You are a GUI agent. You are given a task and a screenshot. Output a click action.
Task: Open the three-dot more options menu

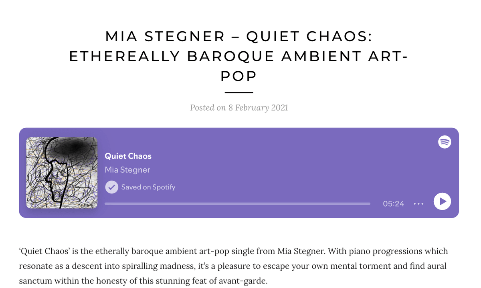[418, 203]
